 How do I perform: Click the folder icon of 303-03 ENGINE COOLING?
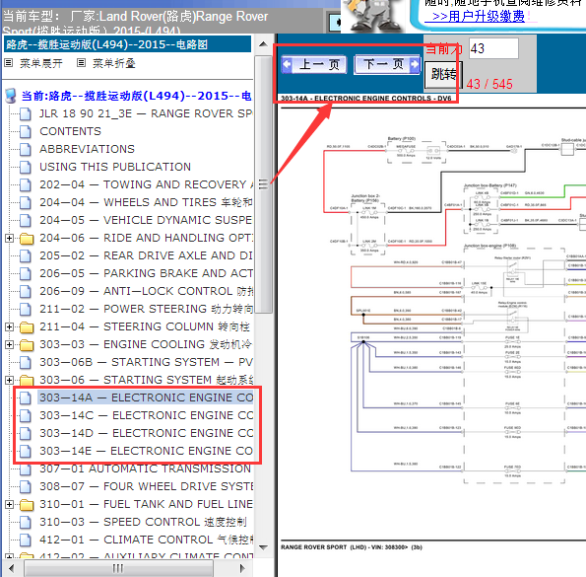point(27,345)
